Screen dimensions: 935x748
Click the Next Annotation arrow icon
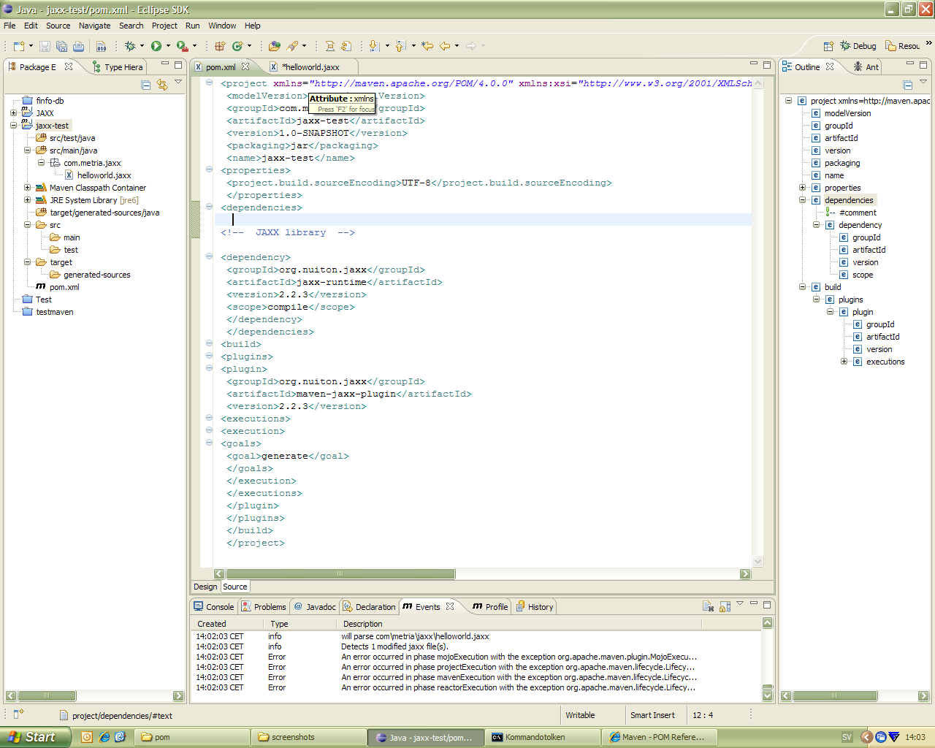click(375, 46)
